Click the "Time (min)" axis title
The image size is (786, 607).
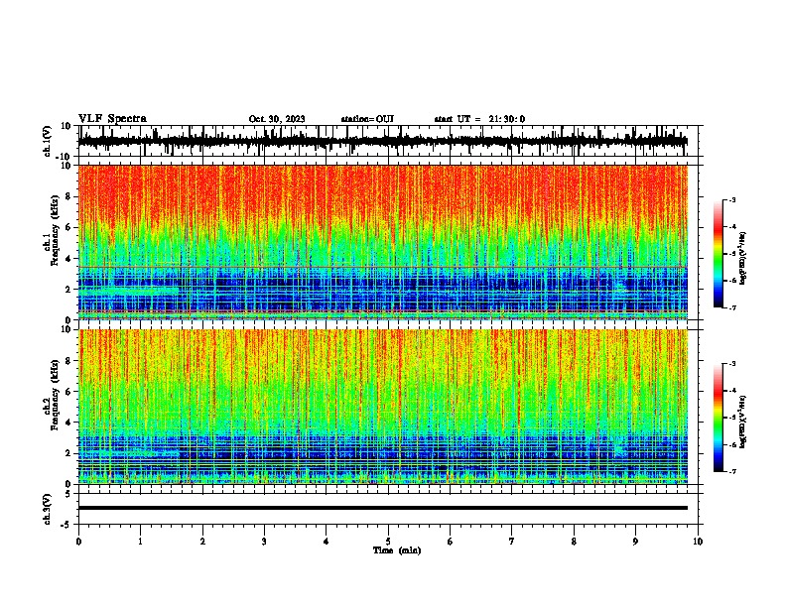pyautogui.click(x=397, y=550)
